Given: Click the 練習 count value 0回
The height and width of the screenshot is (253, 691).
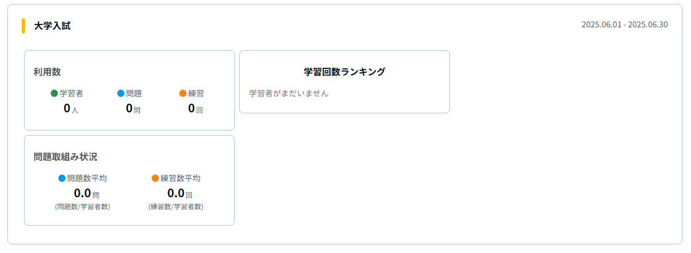Looking at the screenshot, I should tap(195, 109).
